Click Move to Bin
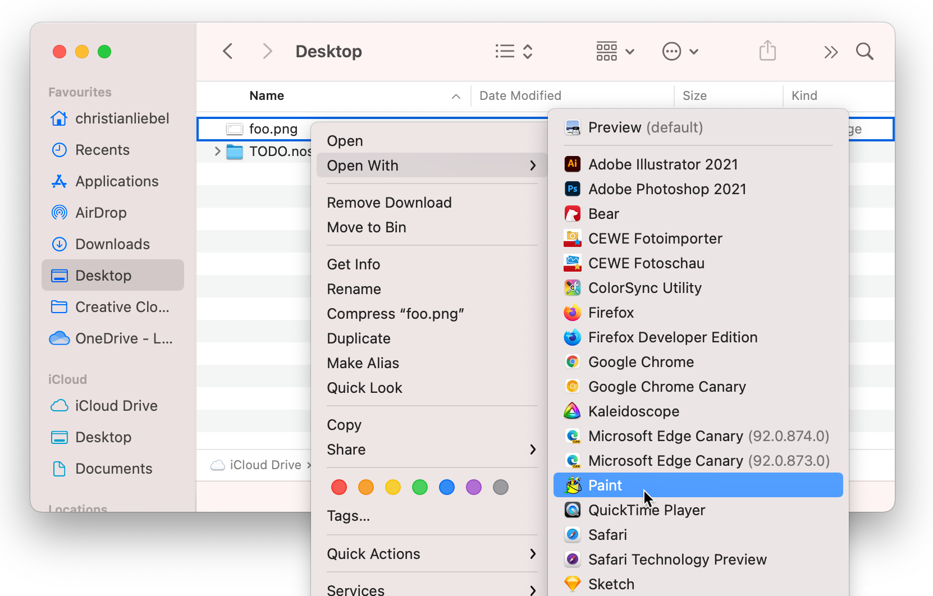933x596 pixels. [367, 227]
